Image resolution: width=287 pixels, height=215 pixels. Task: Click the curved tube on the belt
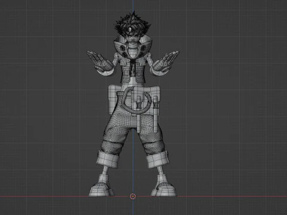pyautogui.click(x=136, y=100)
